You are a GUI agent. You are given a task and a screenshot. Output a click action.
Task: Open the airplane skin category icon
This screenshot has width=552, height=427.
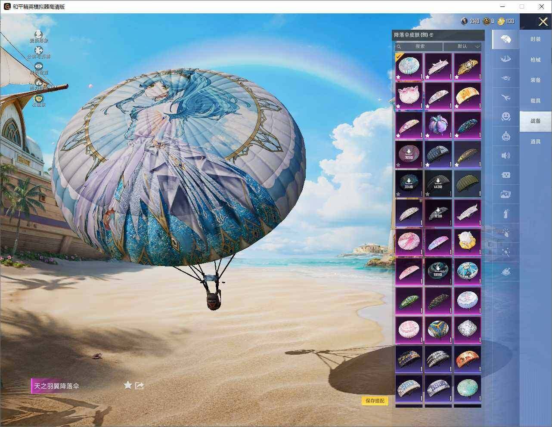pyautogui.click(x=506, y=98)
